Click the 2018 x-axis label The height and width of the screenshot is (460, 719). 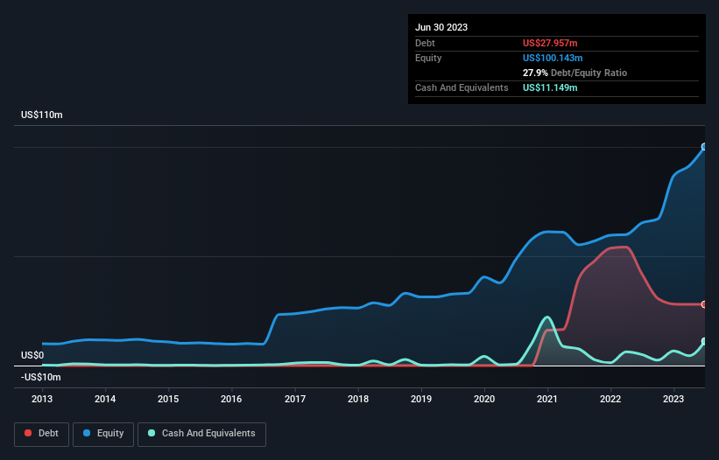[358, 399]
